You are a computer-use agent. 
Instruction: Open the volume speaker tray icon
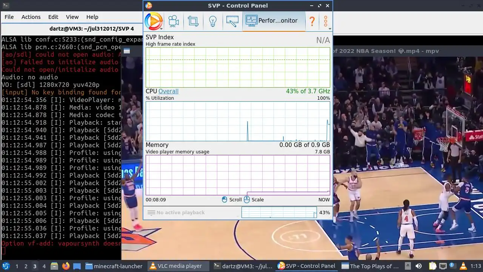pos(418,266)
